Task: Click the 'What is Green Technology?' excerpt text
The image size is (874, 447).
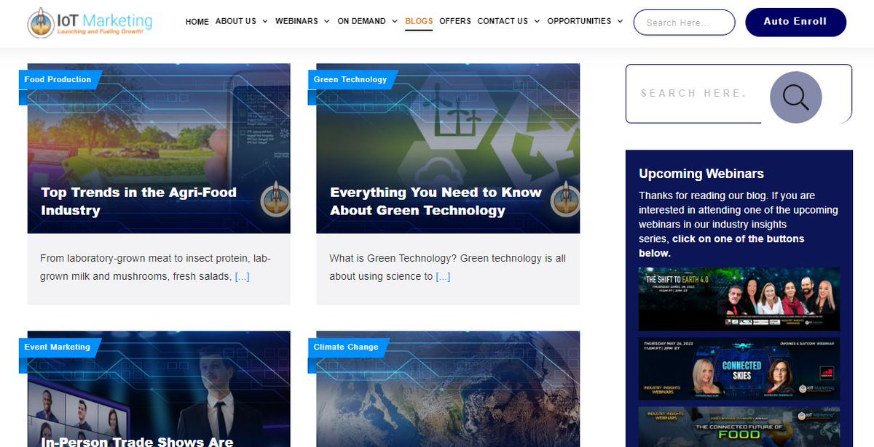Action: (447, 267)
